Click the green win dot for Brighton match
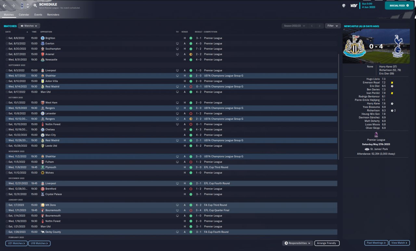Viewport: 416px width, 251px height. 191,38
